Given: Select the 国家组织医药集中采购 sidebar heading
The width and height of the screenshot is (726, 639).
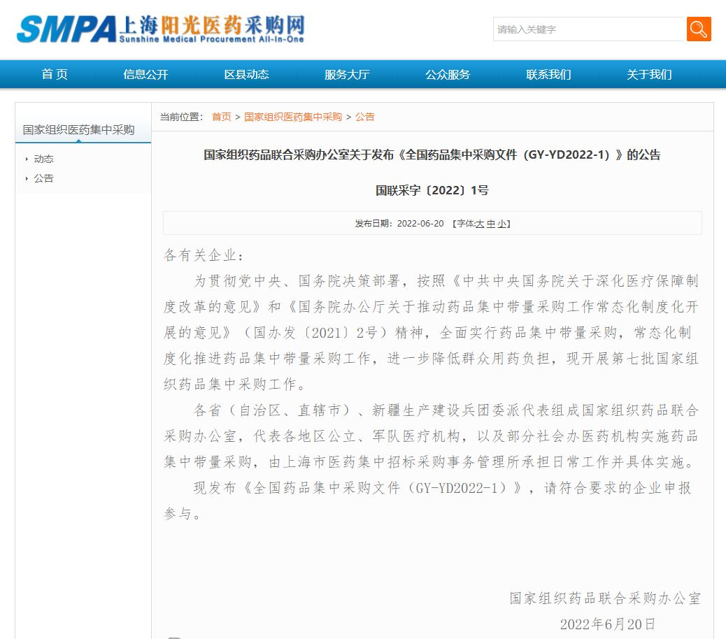Looking at the screenshot, I should tap(78, 130).
